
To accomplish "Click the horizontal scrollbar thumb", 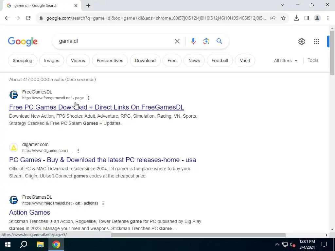I will pyautogui.click(x=198, y=235).
